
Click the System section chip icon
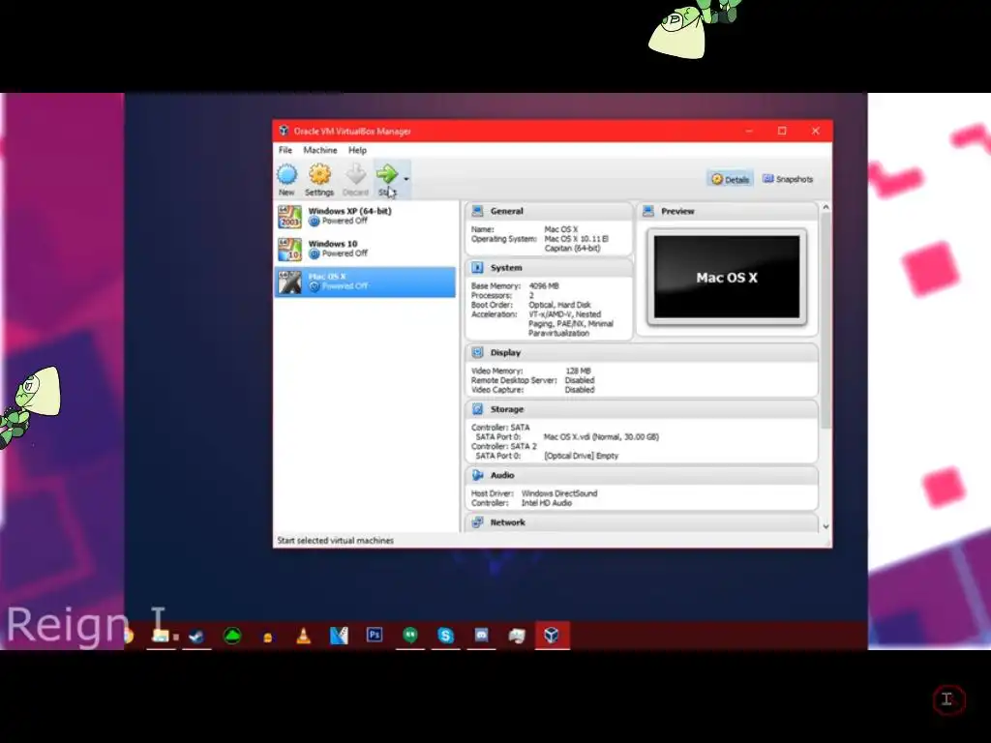tap(478, 268)
